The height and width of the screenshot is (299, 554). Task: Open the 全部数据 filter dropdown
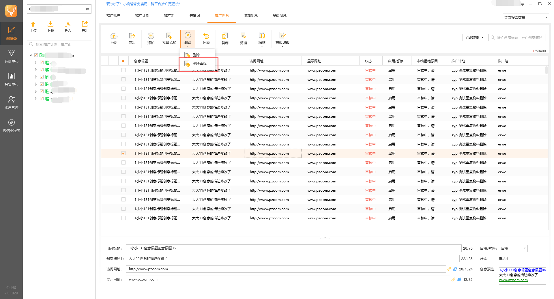tap(474, 38)
